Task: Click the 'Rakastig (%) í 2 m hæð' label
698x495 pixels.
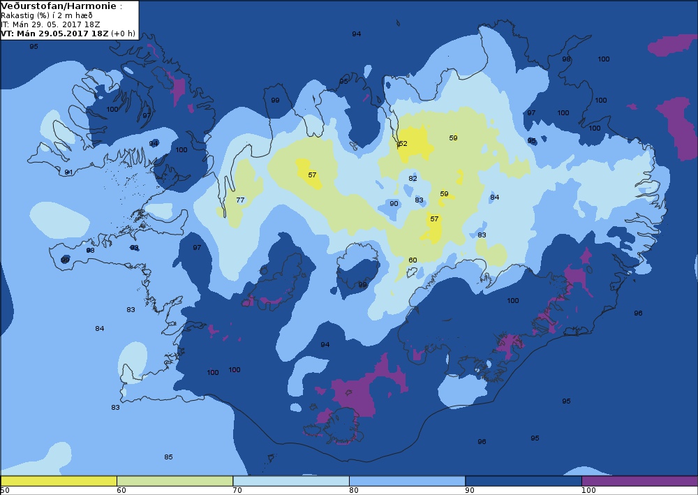Action: tap(47, 15)
